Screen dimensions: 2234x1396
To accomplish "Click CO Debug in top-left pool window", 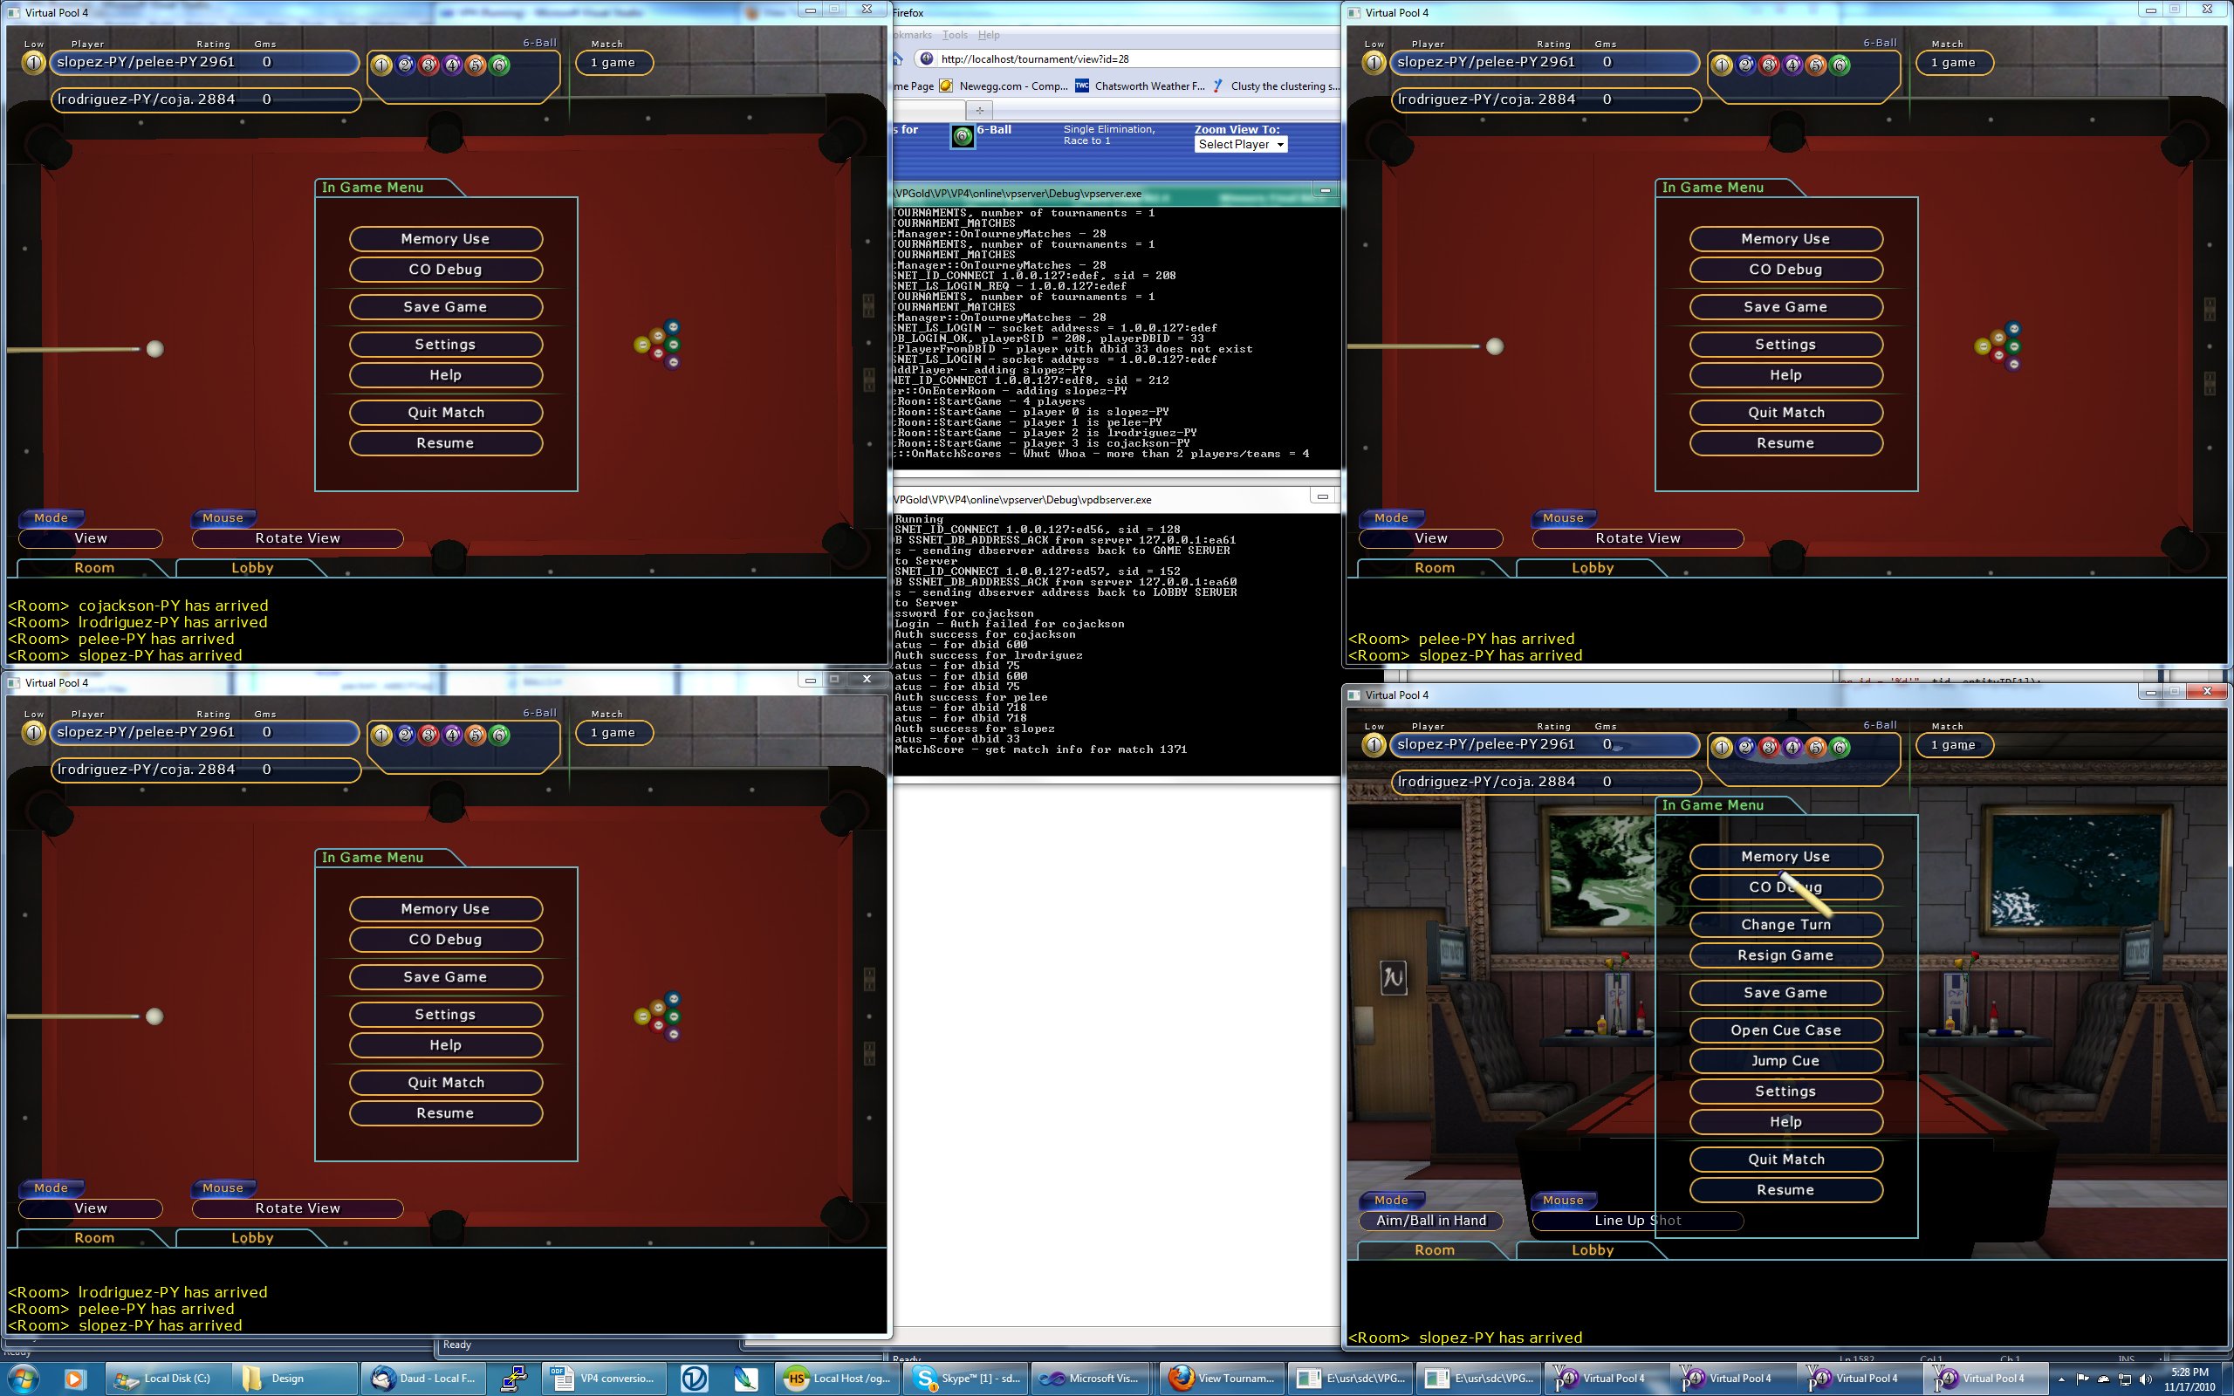I will tap(446, 270).
